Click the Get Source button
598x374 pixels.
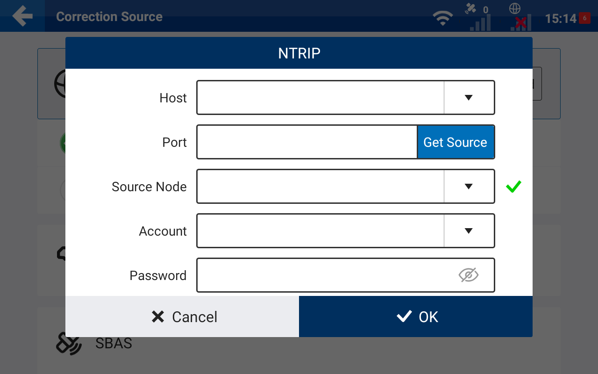pos(456,142)
